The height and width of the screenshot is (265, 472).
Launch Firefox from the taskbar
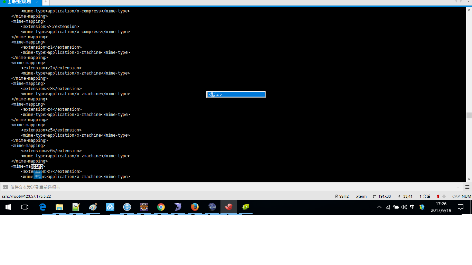195,207
